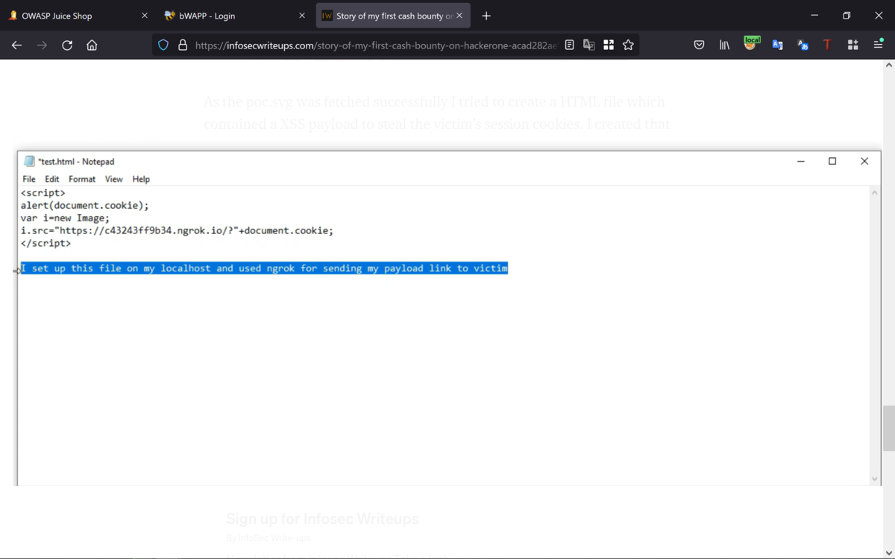Open the QR/grid icon in address bar
The width and height of the screenshot is (895, 559).
coord(609,45)
